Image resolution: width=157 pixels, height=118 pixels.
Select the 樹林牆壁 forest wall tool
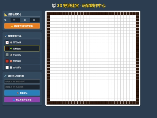[22, 49]
